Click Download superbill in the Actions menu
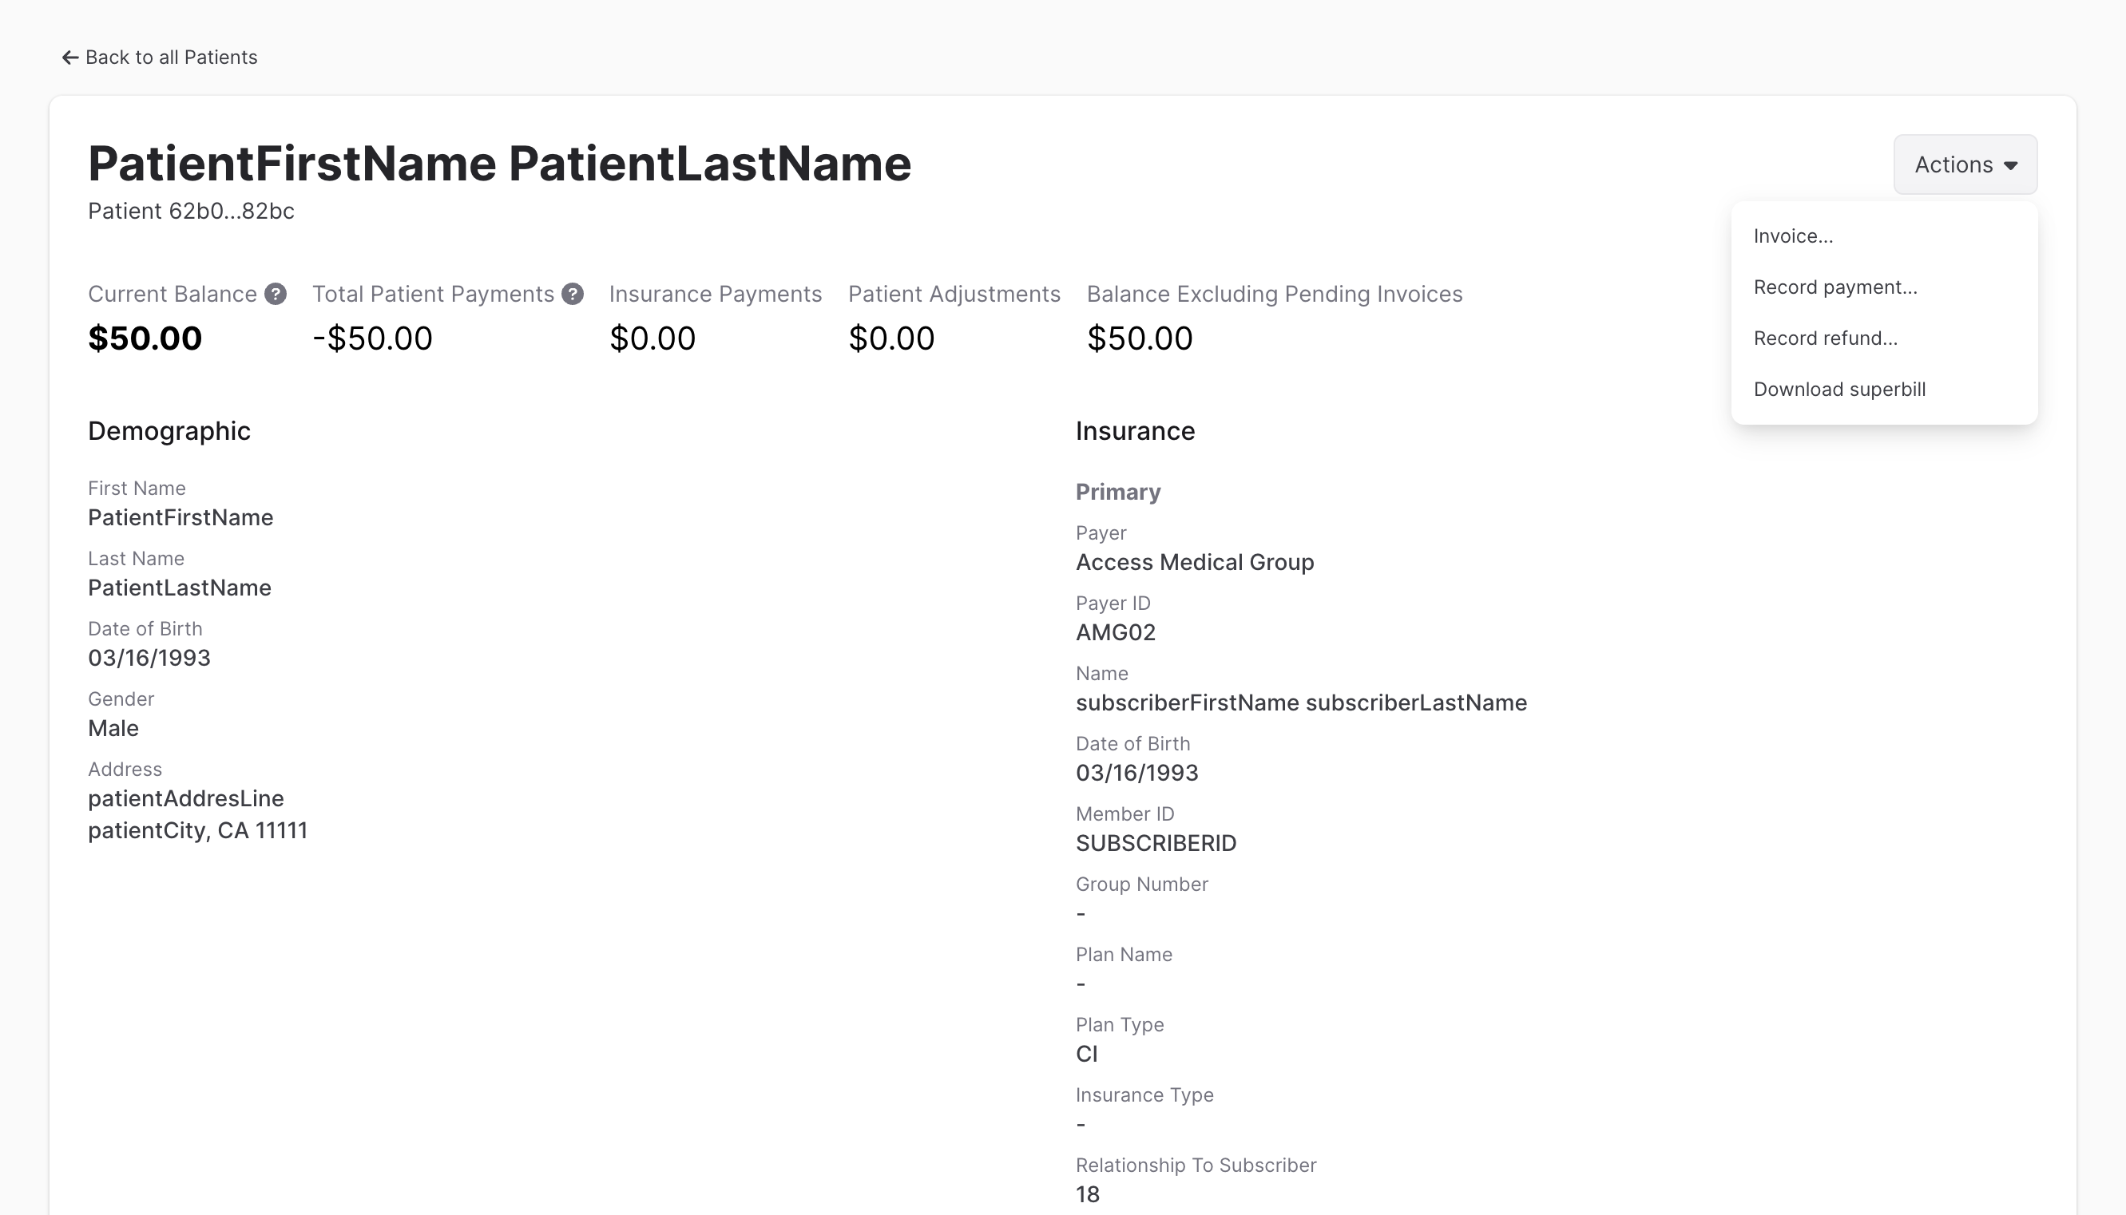The height and width of the screenshot is (1215, 2126). pos(1840,389)
